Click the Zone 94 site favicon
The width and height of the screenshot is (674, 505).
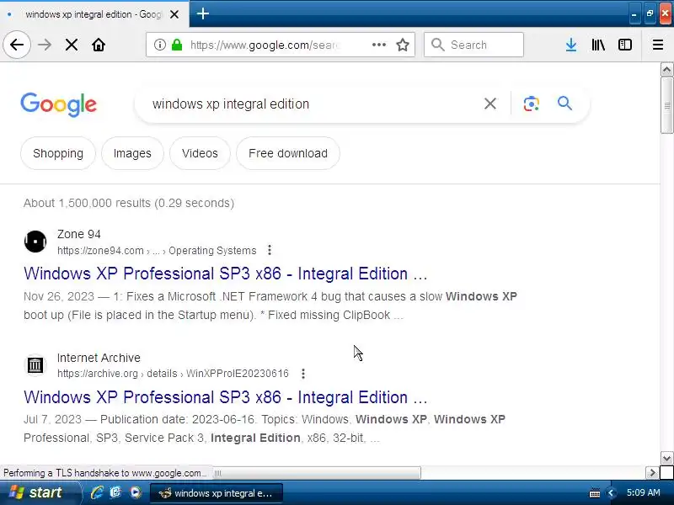(35, 242)
